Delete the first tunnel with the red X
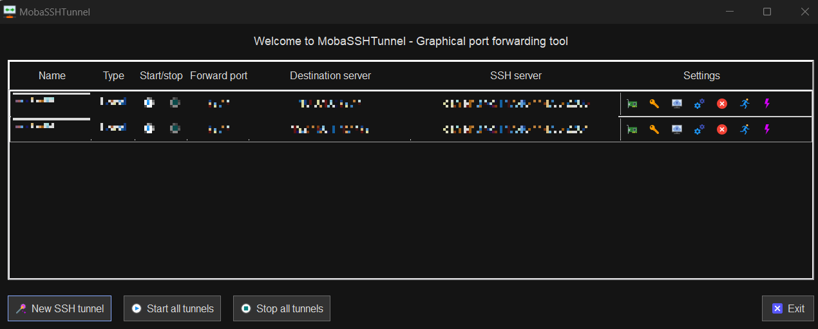This screenshot has width=818, height=329. (x=722, y=104)
